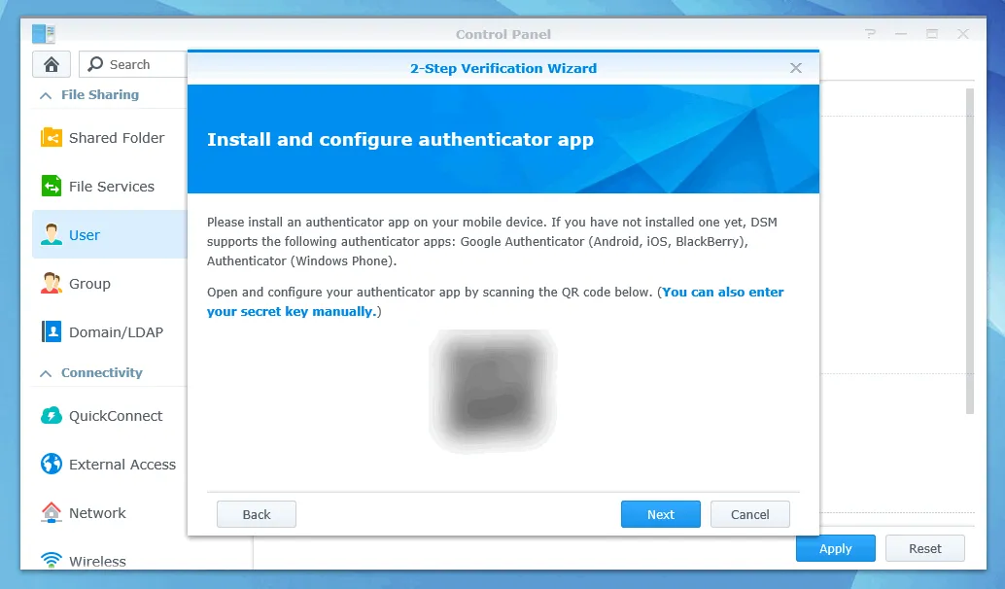Click the Control Panel app icon in title bar
The image size is (1005, 589).
click(x=44, y=33)
